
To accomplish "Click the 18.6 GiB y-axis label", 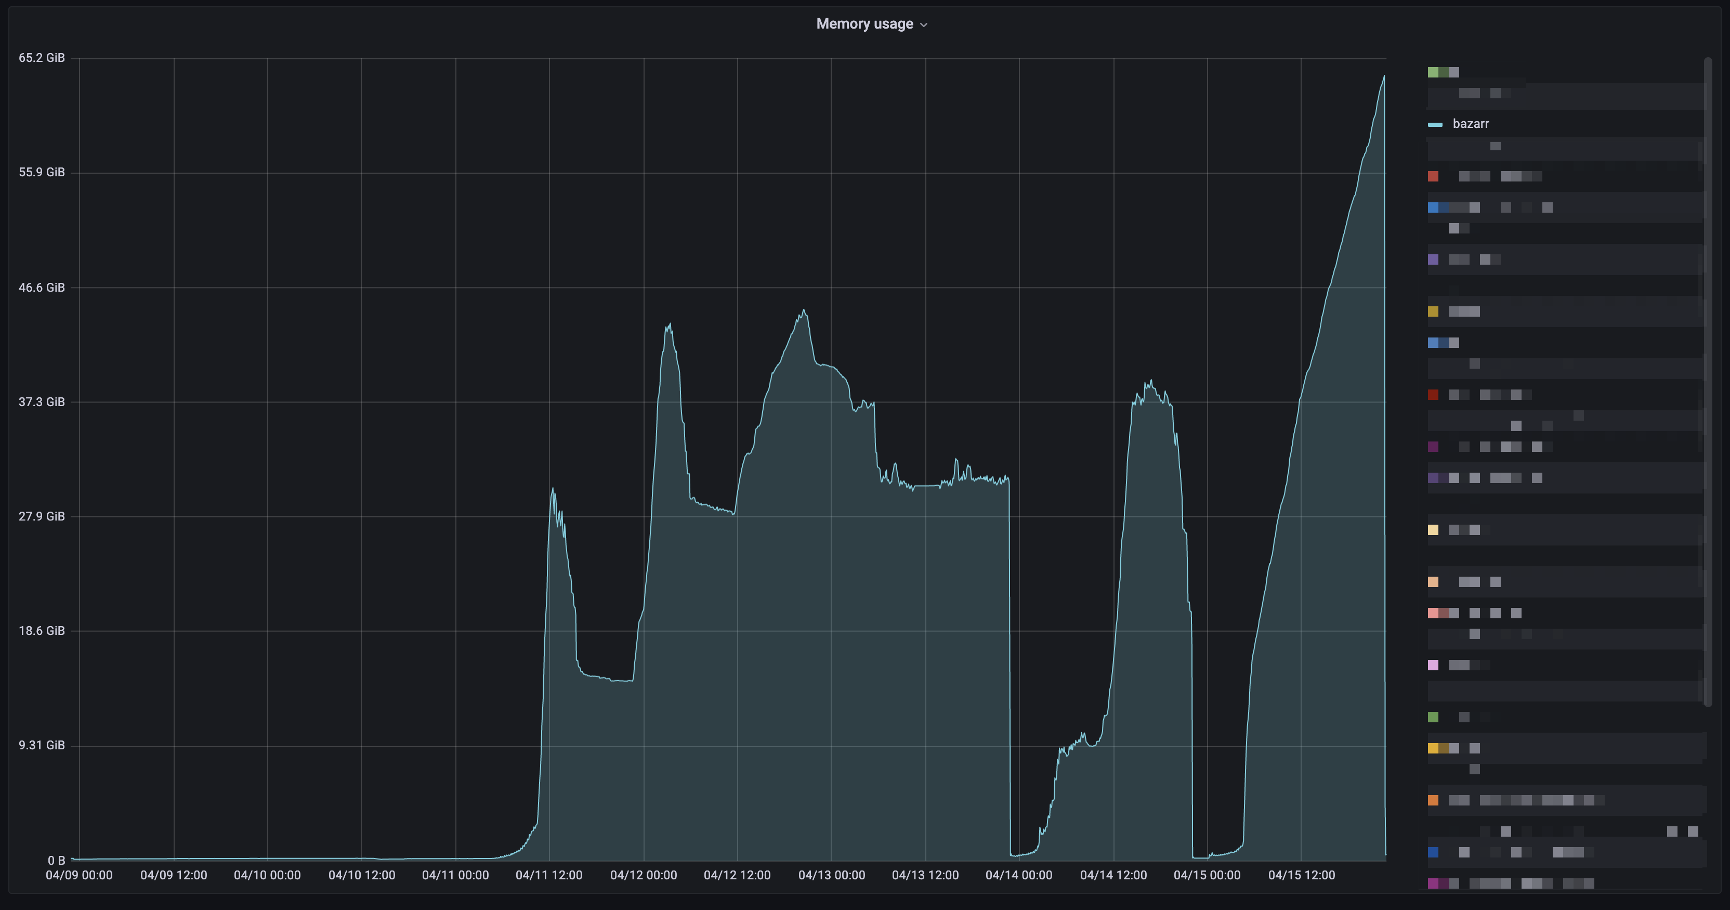I will 42,631.
